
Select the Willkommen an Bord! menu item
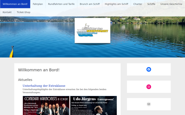tap(15, 4)
